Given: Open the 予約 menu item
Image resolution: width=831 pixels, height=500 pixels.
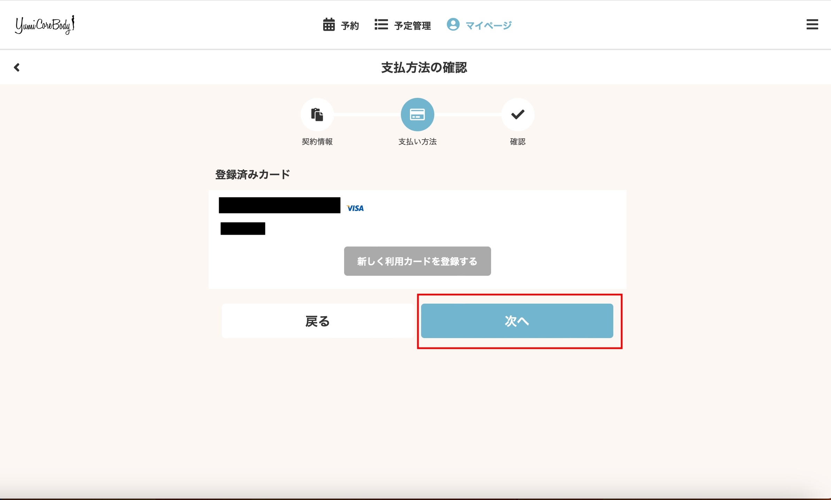Looking at the screenshot, I should (350, 26).
